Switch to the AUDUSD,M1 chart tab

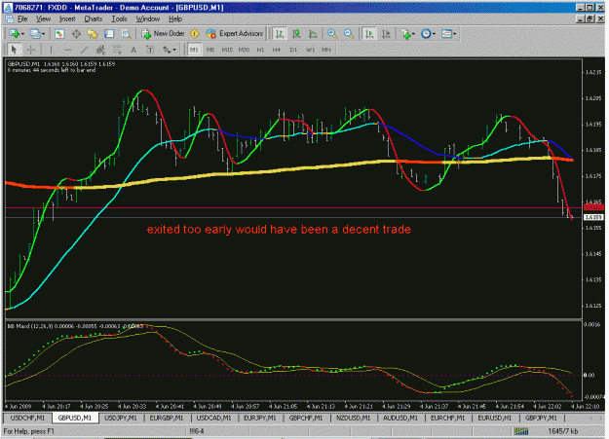click(x=400, y=418)
